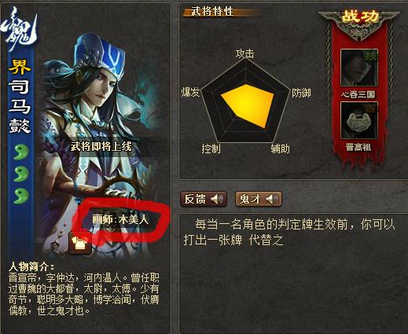Click the 画师:木美人 artist label
The image size is (408, 334).
tap(120, 219)
